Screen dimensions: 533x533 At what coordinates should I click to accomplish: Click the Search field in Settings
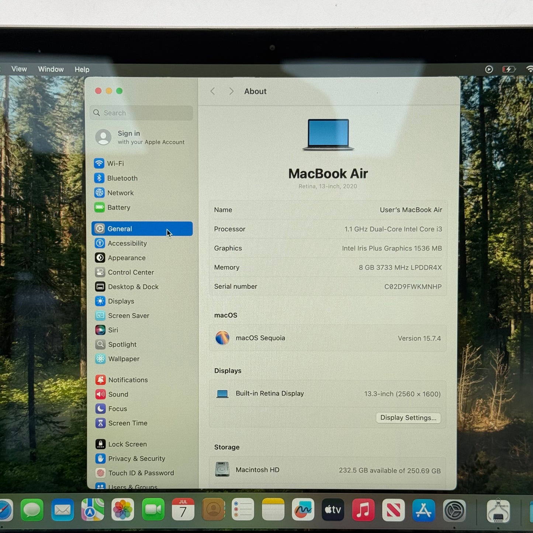click(141, 113)
